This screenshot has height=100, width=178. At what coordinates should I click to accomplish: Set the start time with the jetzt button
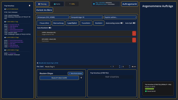(x=134, y=66)
